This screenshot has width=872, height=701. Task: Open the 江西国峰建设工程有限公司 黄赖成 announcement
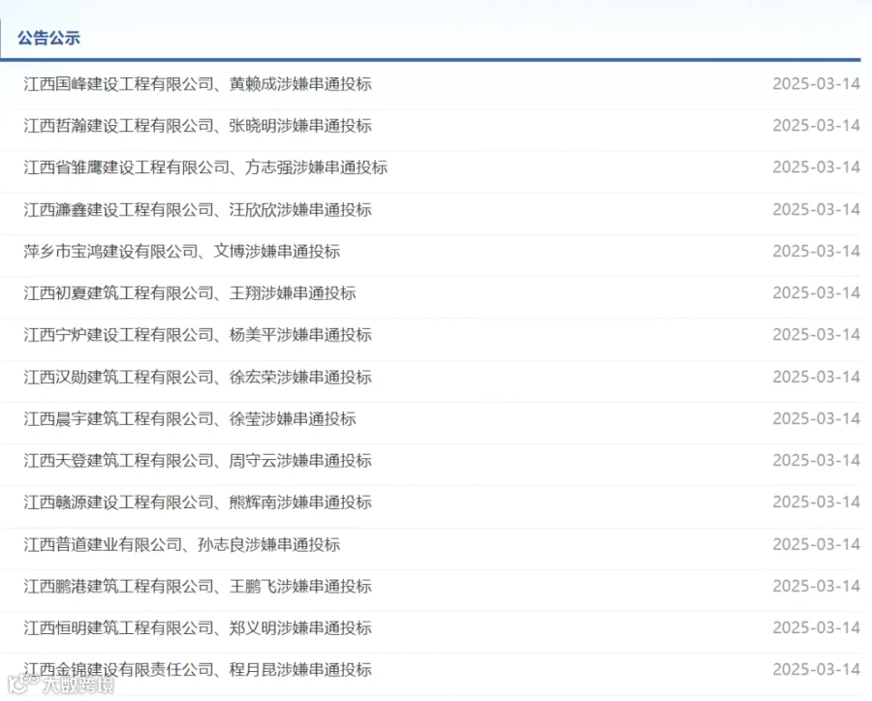point(198,84)
